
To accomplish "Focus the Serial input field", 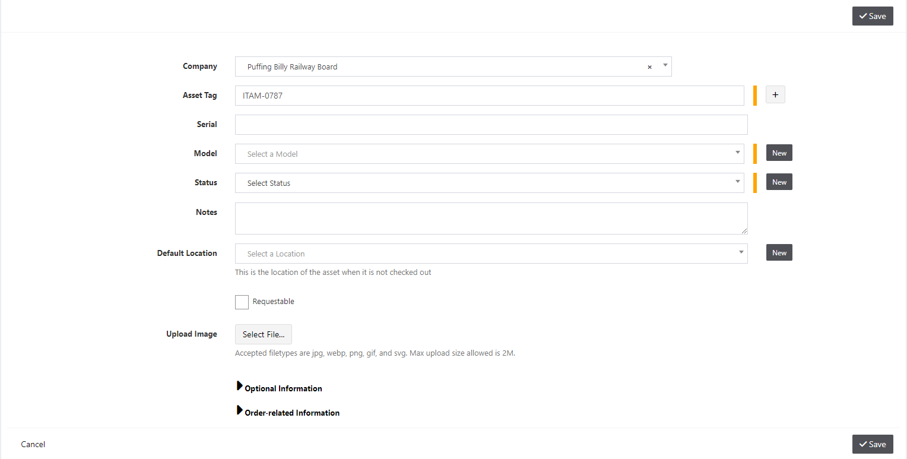I will click(x=491, y=125).
